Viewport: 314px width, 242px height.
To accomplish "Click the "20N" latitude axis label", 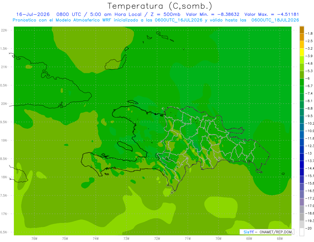I will [x=4, y=104].
